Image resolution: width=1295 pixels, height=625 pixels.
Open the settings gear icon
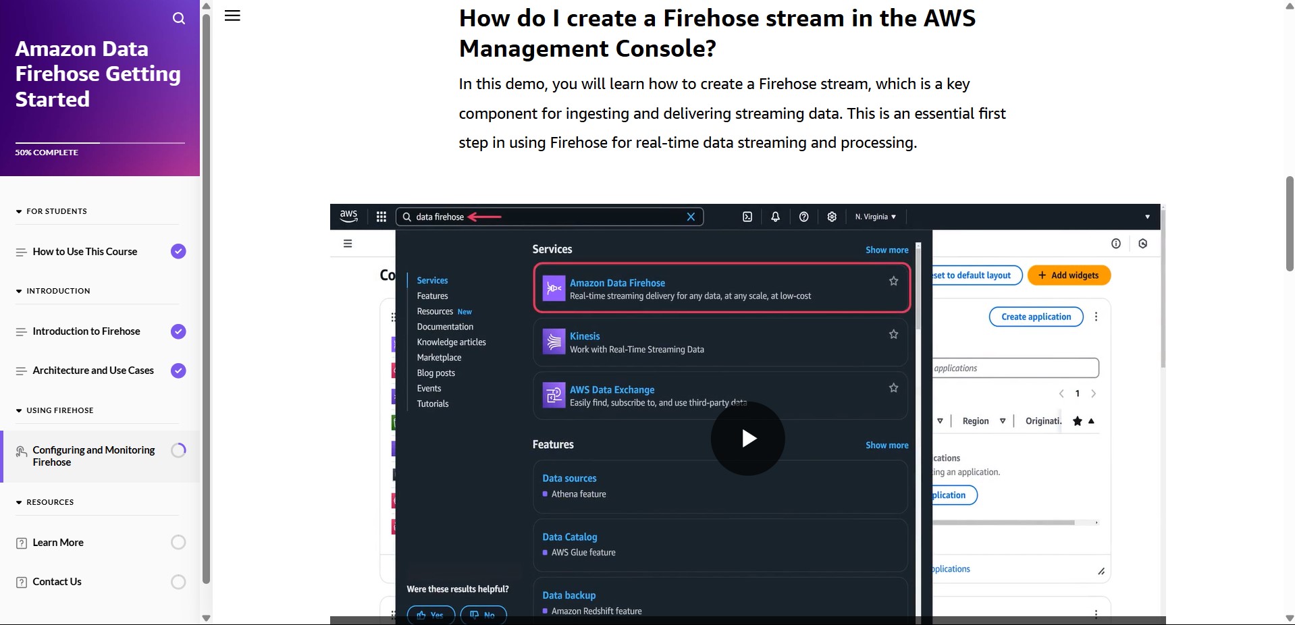[x=832, y=217]
